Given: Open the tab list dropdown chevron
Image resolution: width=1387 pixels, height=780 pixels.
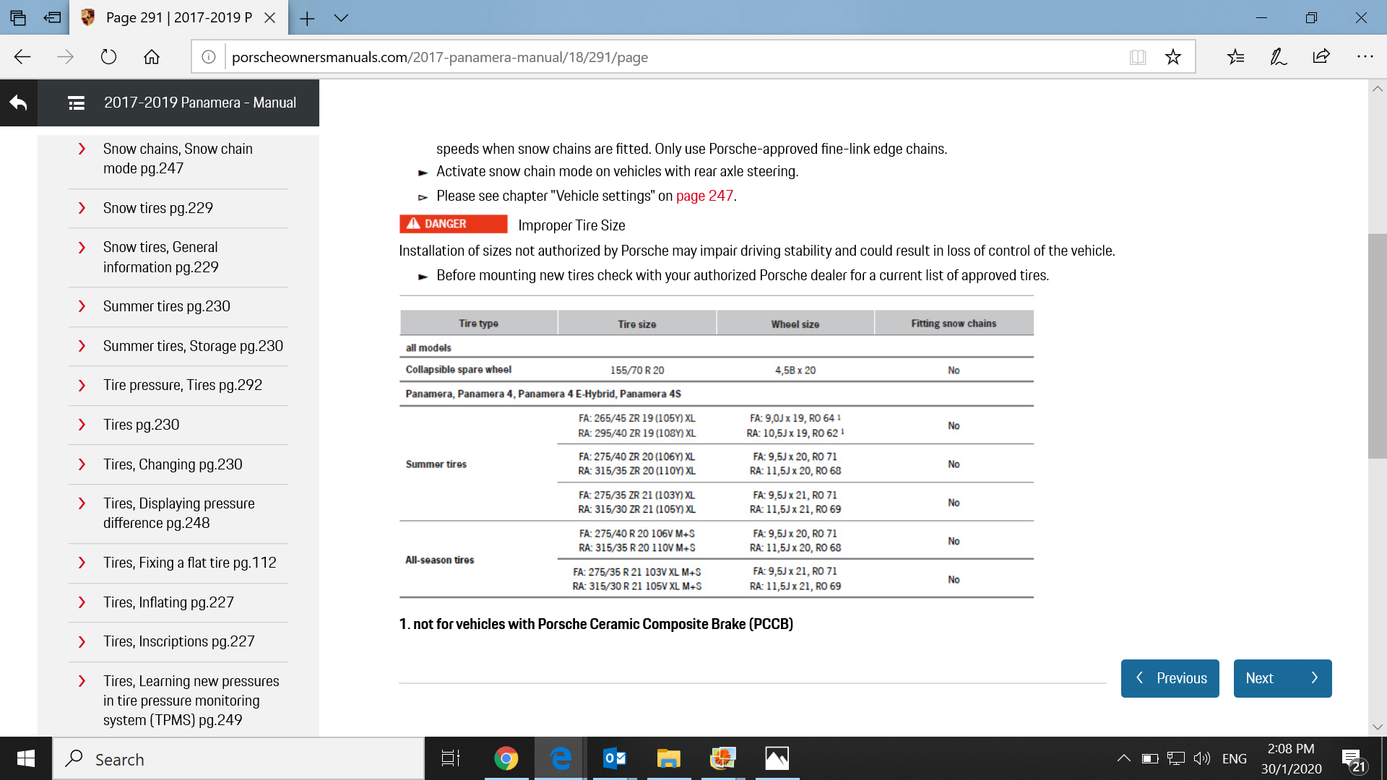Looking at the screenshot, I should 341,18.
